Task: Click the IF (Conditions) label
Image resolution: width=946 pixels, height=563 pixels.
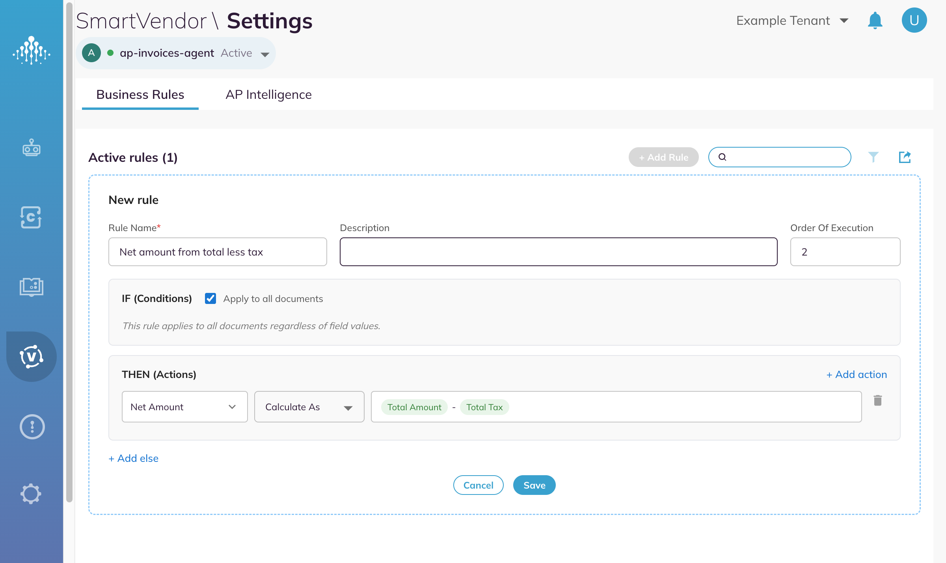Action: coord(157,298)
